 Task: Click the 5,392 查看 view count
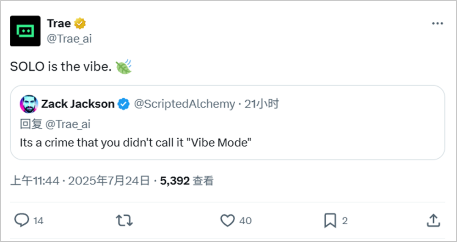pyautogui.click(x=187, y=181)
